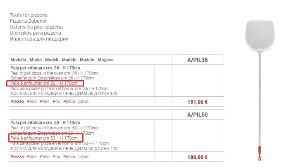Click the A/PIL36 model code

point(197,60)
